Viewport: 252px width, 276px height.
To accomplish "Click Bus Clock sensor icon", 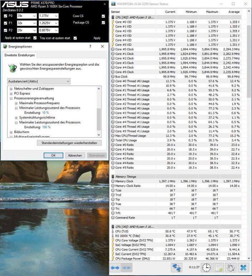I will pos(113,76).
